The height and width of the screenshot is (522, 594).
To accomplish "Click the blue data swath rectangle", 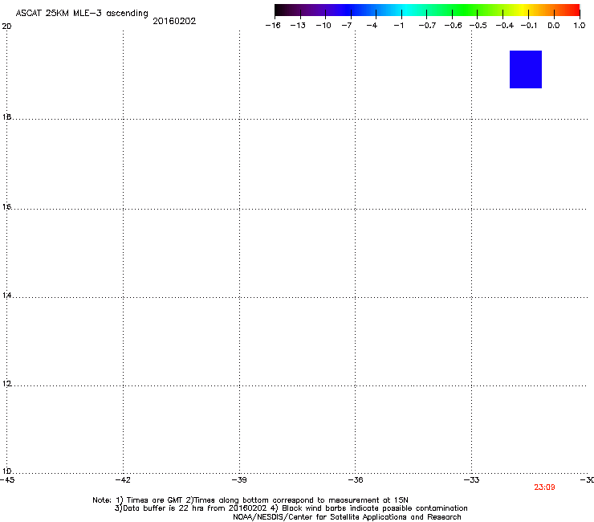I will (x=526, y=69).
